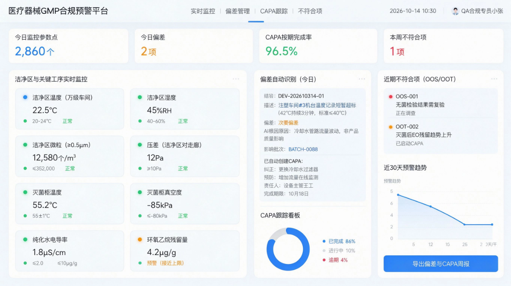Click the orange status dot beside OOT-002

[x=390, y=127]
